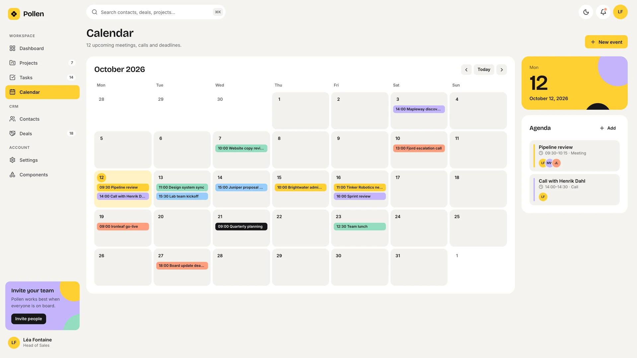Open Deals in the CRM section
This screenshot has width=637, height=358.
point(42,134)
